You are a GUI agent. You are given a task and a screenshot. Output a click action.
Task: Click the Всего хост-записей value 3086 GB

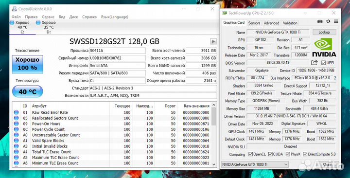click(x=201, y=58)
